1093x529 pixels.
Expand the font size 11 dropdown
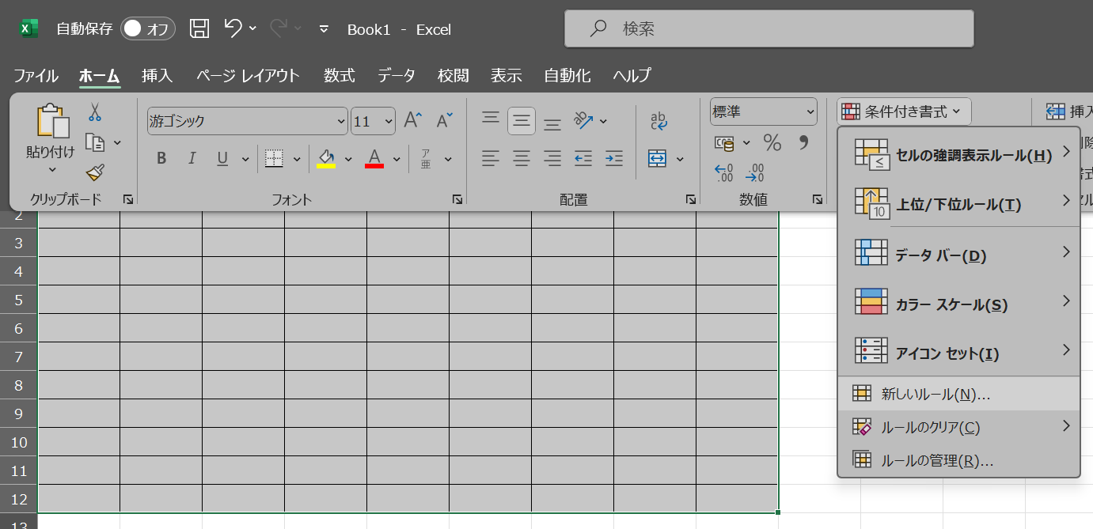coord(389,121)
